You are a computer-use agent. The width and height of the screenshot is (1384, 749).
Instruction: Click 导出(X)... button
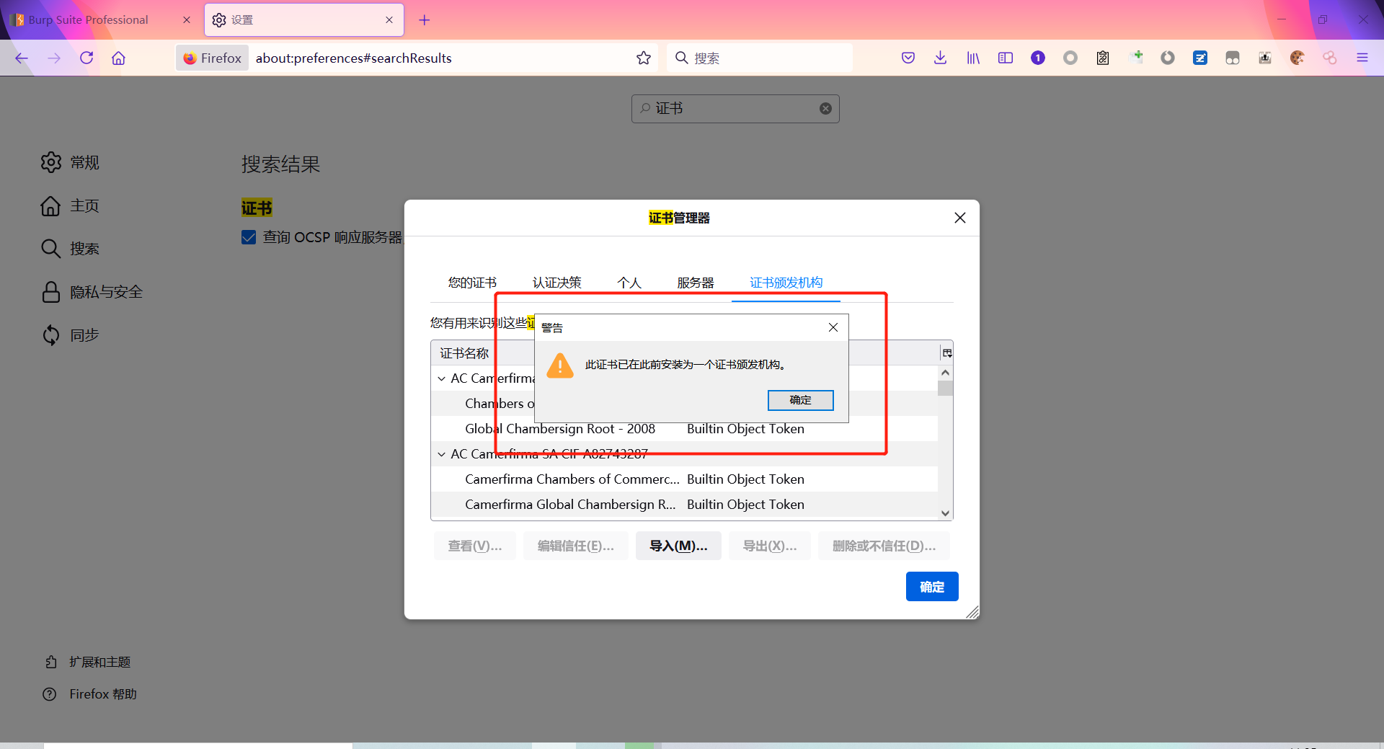coord(770,546)
